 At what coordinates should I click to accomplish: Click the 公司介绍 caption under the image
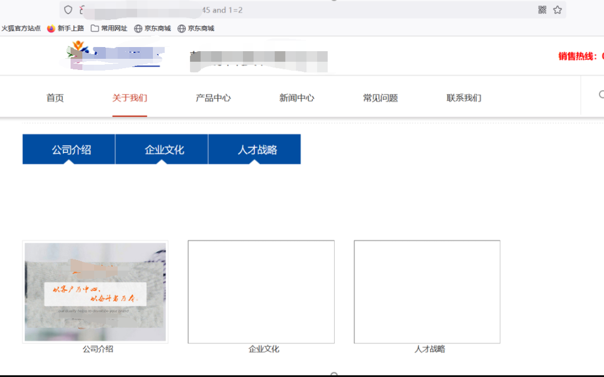(98, 349)
